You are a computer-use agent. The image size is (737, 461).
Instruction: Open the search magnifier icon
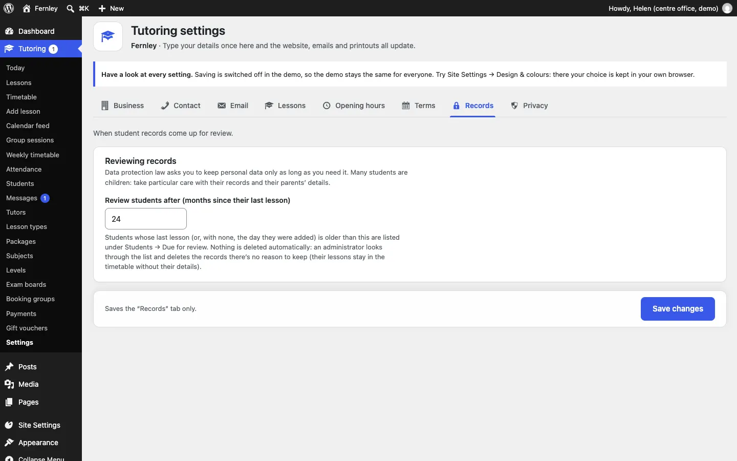[x=71, y=8]
